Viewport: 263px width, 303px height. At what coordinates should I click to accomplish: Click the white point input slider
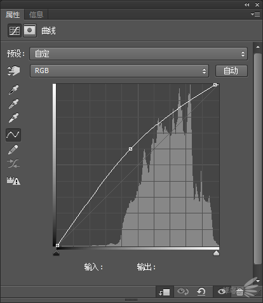(216, 253)
